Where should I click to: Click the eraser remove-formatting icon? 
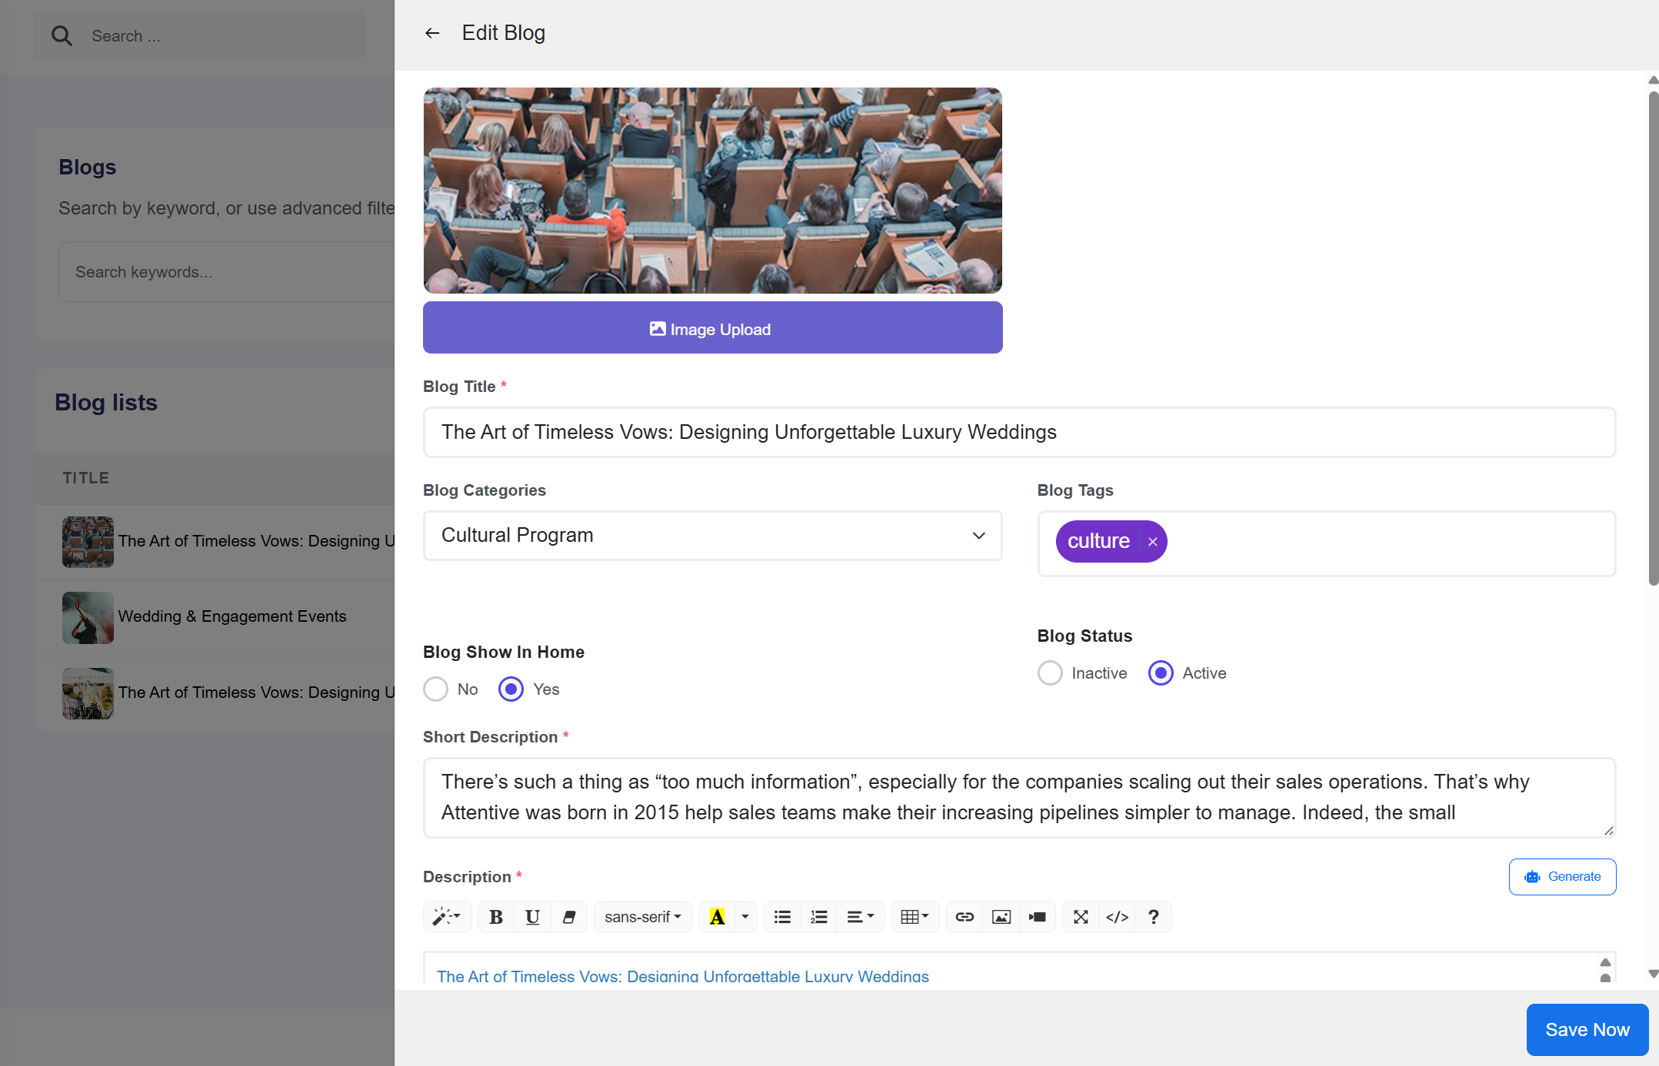[569, 917]
